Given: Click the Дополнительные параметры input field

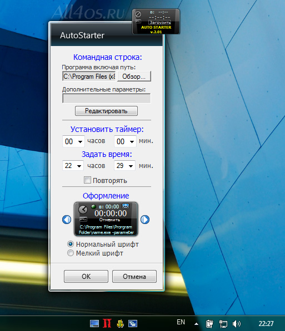Looking at the screenshot, I should tap(107, 98).
